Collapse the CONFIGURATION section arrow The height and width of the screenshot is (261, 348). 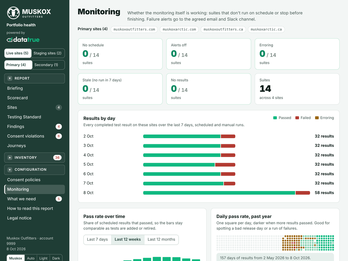pyautogui.click(x=10, y=170)
